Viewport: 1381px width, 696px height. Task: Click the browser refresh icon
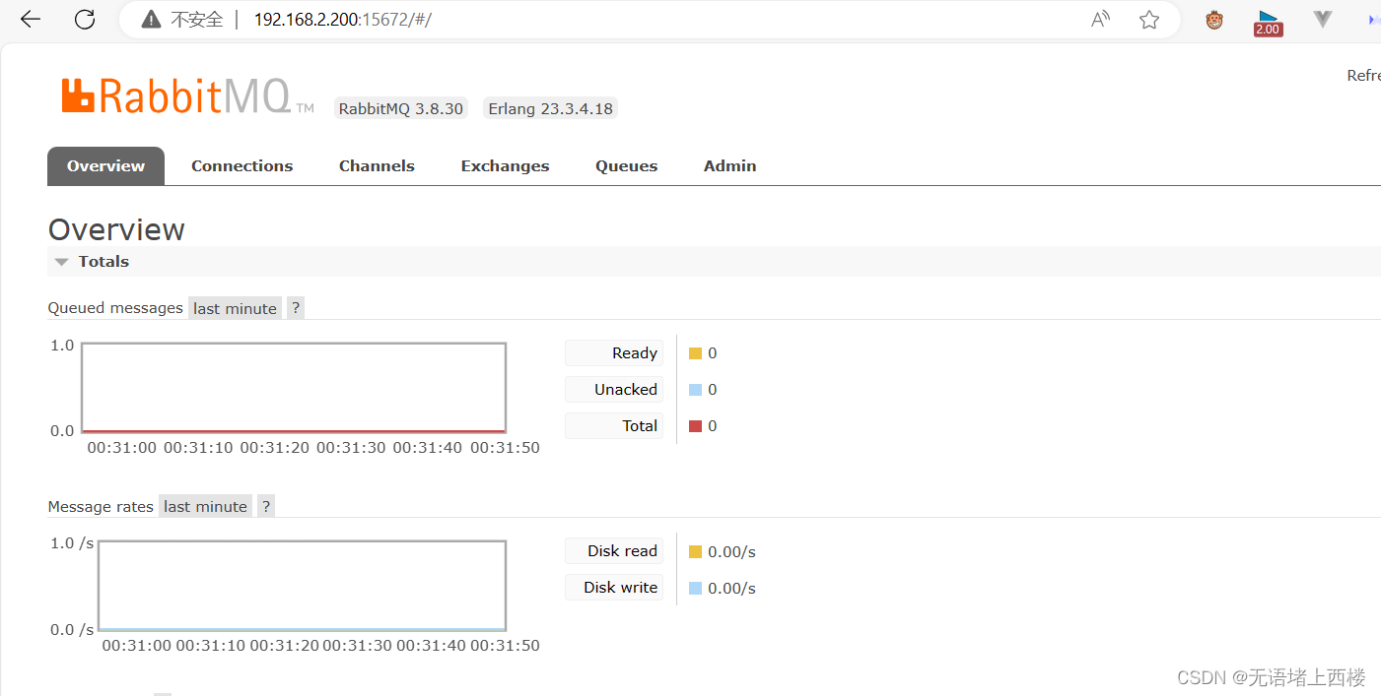tap(84, 19)
